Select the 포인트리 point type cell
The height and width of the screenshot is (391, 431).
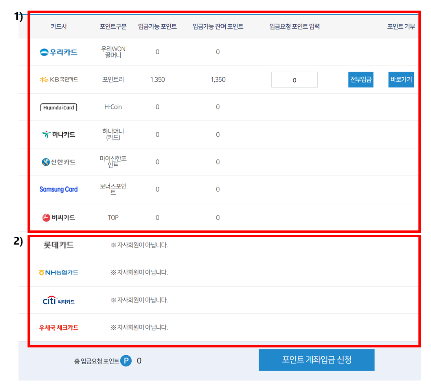coord(113,80)
